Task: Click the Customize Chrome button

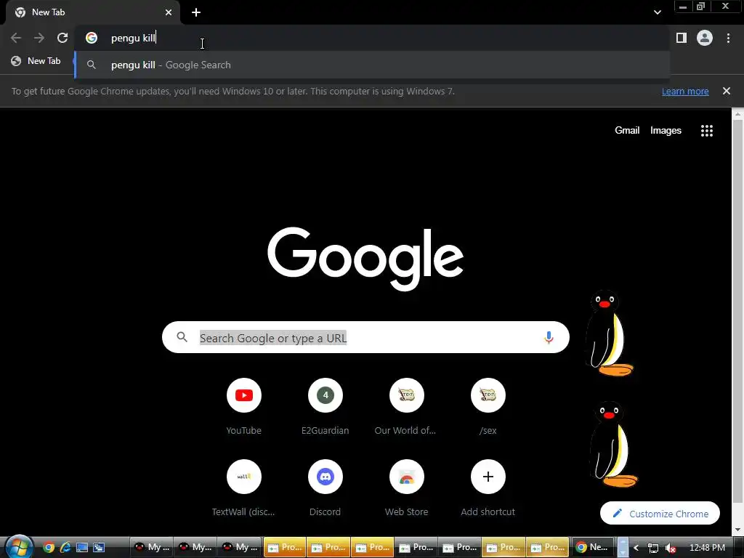Action: coord(660,514)
